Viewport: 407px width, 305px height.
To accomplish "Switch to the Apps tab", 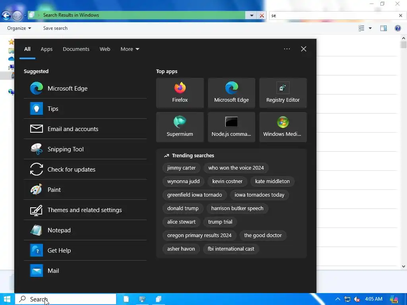I will [47, 49].
